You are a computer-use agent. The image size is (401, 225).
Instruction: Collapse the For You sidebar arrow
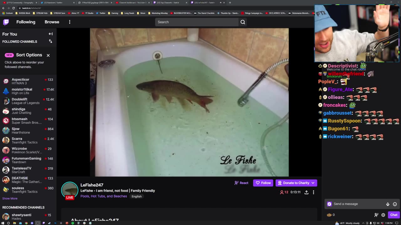50,34
